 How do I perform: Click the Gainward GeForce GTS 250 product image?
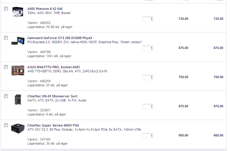coord(18,41)
